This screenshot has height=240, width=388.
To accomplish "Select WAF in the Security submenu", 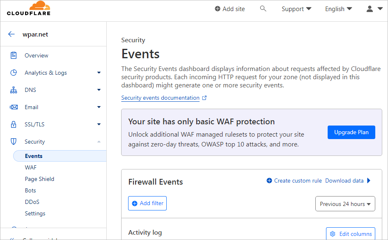I will (x=31, y=167).
